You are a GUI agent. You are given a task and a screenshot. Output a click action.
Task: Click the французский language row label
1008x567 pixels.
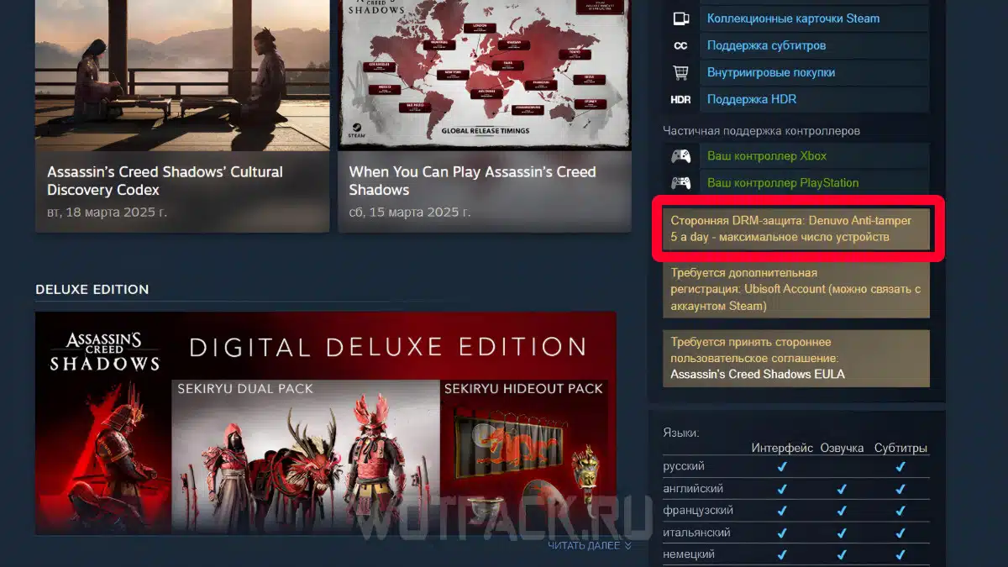698,510
